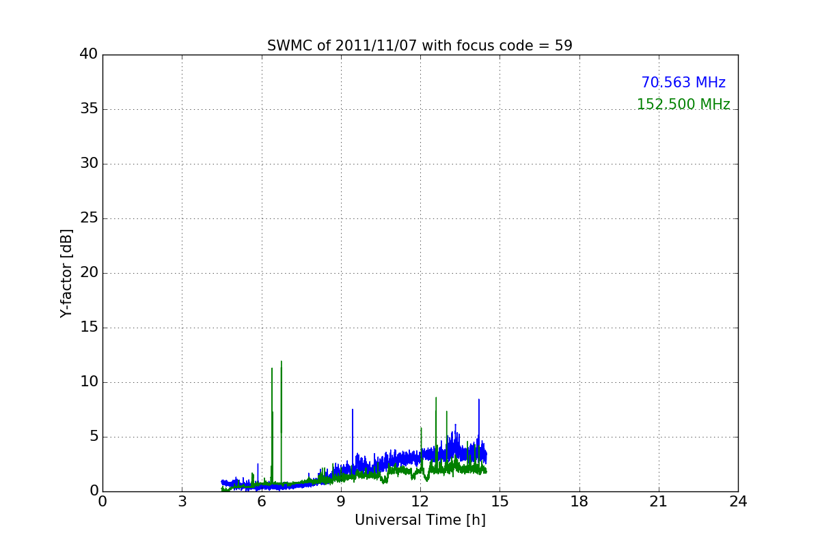Image resolution: width=820 pixels, height=546 pixels.
Task: Click the x-axis tick label 24
Action: click(738, 502)
